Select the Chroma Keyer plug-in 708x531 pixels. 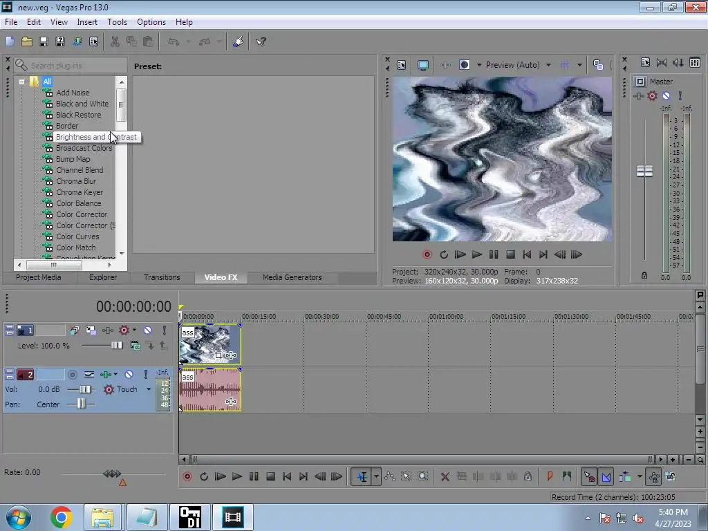coord(80,192)
